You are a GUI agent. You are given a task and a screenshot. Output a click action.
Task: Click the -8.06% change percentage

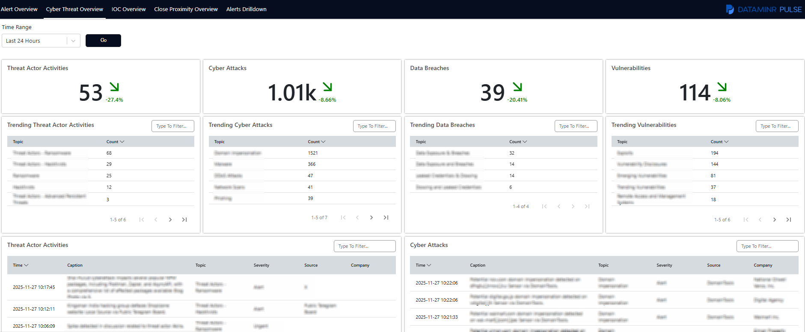tap(722, 100)
